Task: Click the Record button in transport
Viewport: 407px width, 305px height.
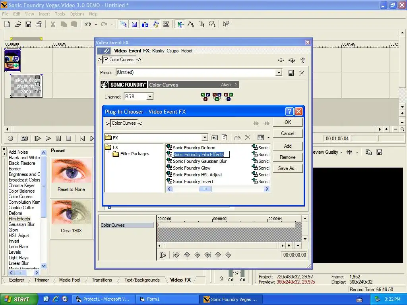Action: (x=10, y=139)
